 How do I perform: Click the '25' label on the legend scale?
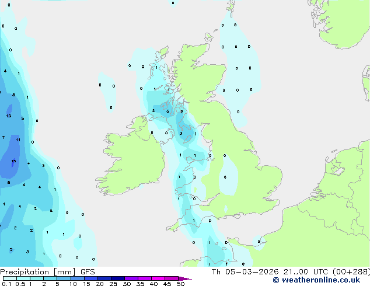click(x=113, y=284)
